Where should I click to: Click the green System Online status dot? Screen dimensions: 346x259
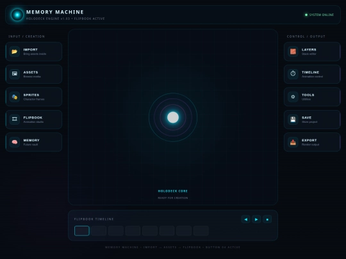[306, 15]
